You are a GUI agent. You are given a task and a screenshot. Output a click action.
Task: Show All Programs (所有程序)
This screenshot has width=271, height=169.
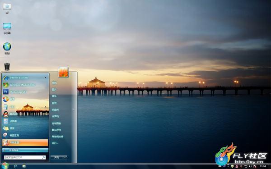[25, 150]
